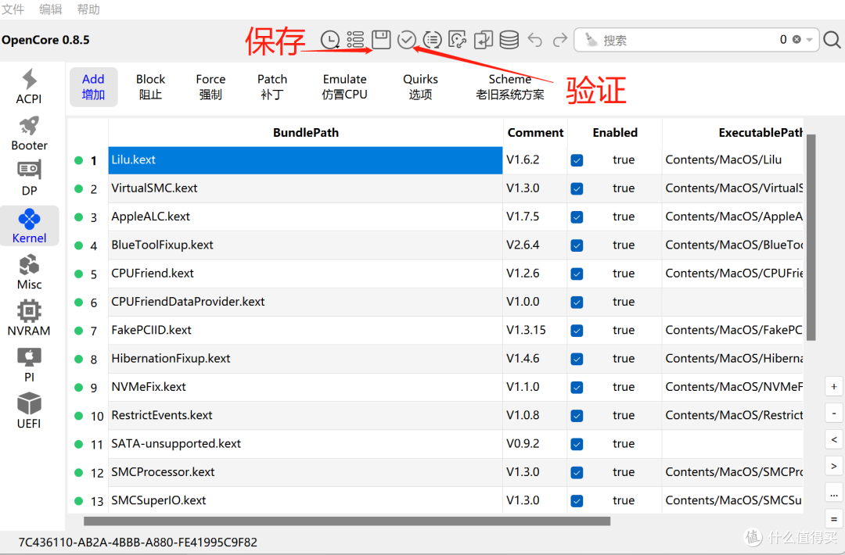This screenshot has width=845, height=555.
Task: Toggle Enabled for AppleALC.kext
Action: [x=577, y=217]
